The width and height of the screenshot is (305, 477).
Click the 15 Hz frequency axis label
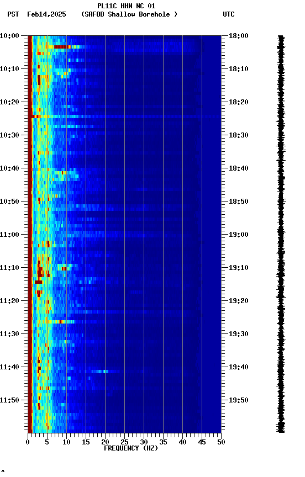click(86, 443)
